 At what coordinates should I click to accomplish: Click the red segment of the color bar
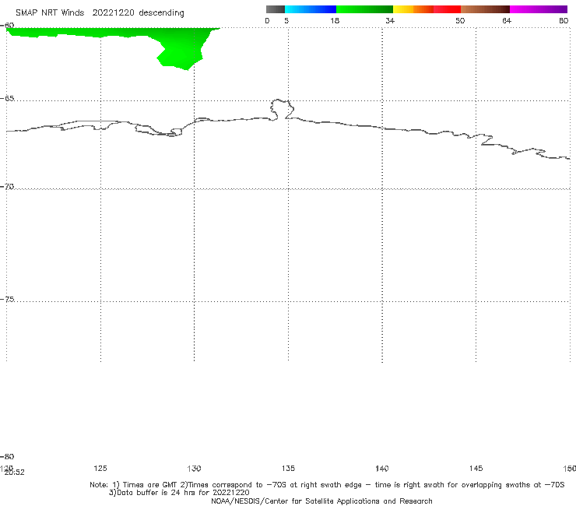click(447, 9)
